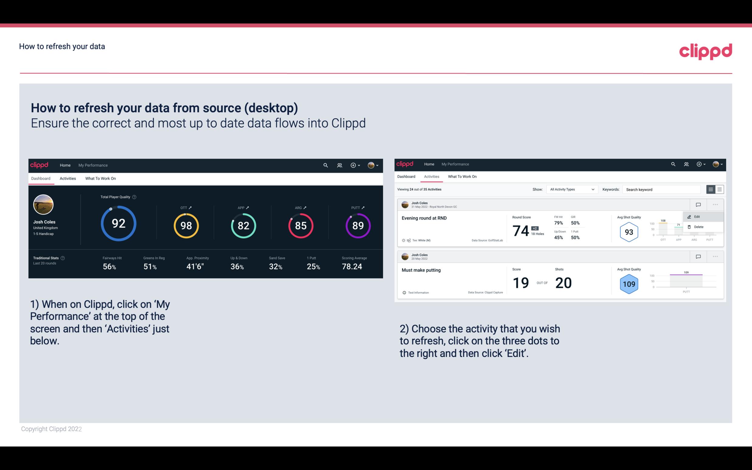Click the 'Dashboard' tab on left panel
This screenshot has width=752, height=470.
[41, 178]
